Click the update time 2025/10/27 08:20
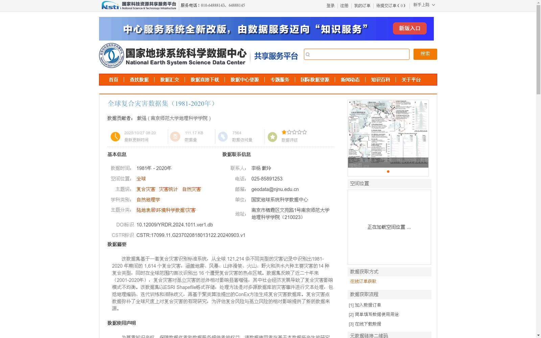The image size is (541, 338). pyautogui.click(x=140, y=133)
